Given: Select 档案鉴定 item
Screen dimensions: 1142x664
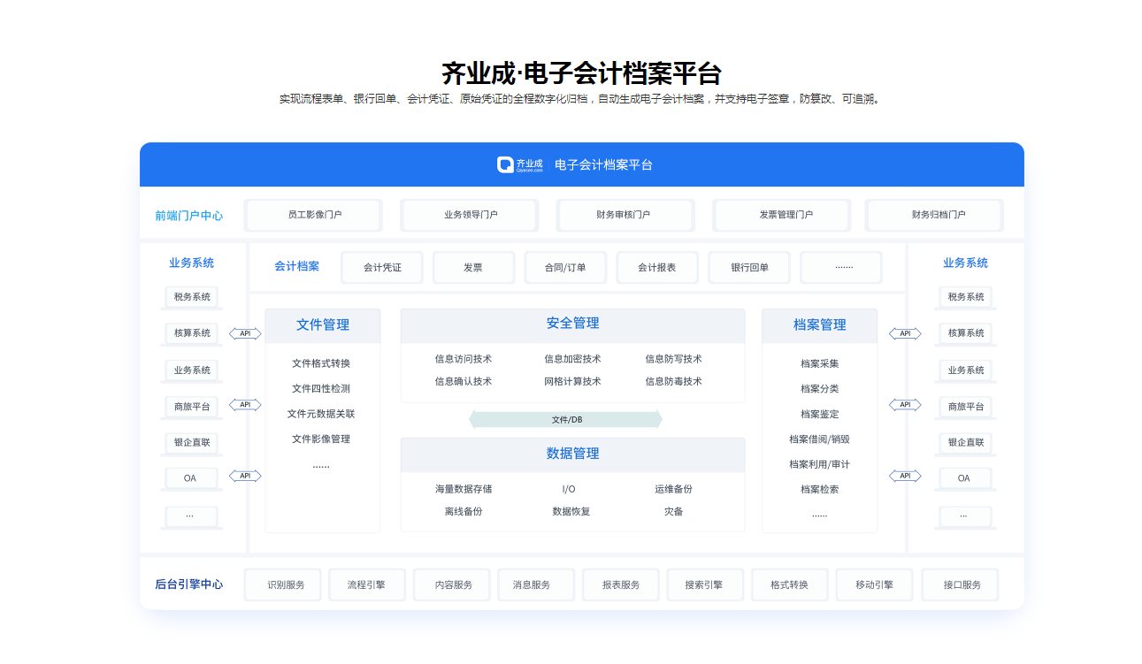Looking at the screenshot, I should point(820,414).
